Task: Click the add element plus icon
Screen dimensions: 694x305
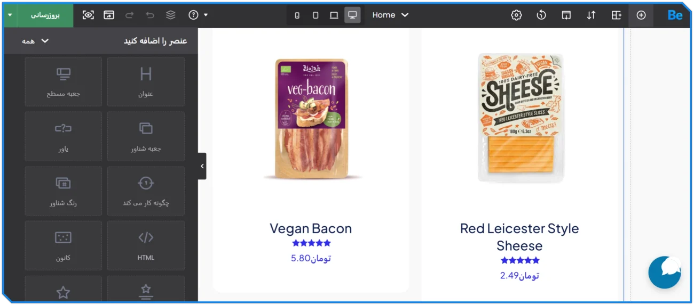Action: click(x=641, y=15)
